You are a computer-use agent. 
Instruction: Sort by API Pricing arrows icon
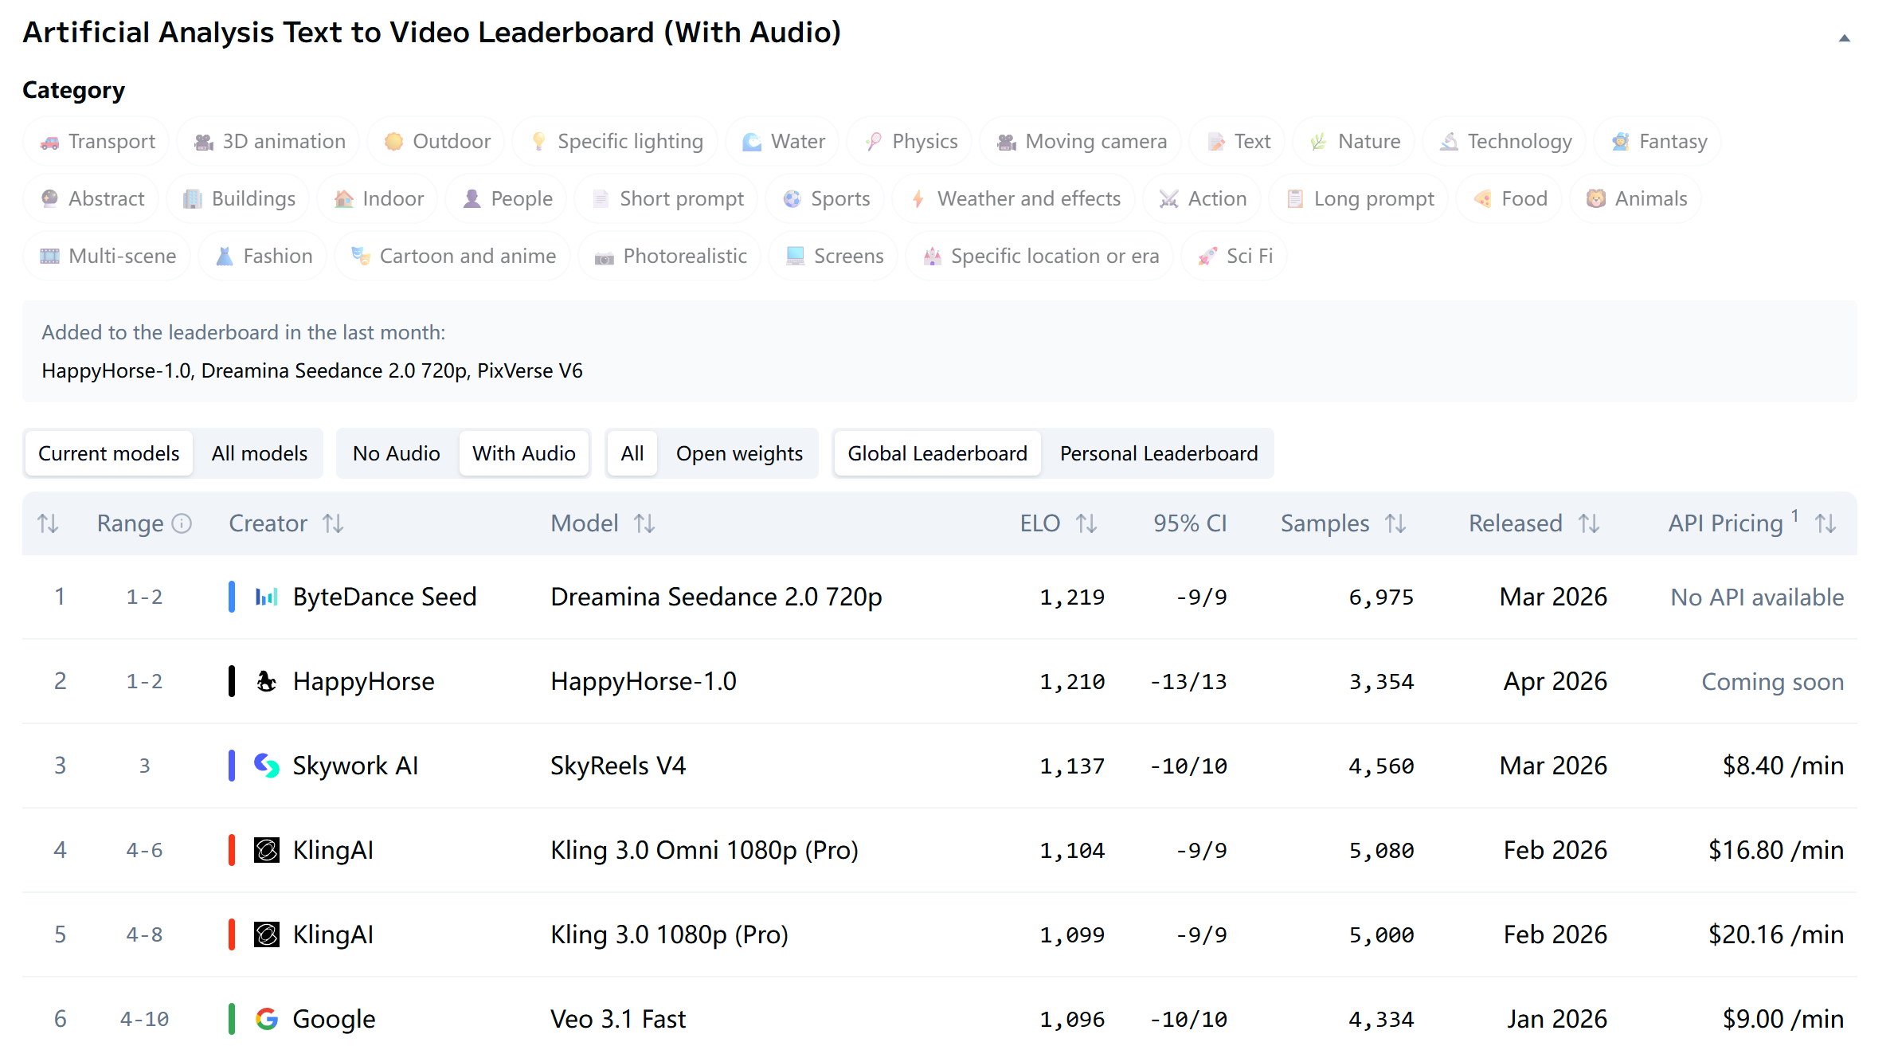(x=1826, y=523)
